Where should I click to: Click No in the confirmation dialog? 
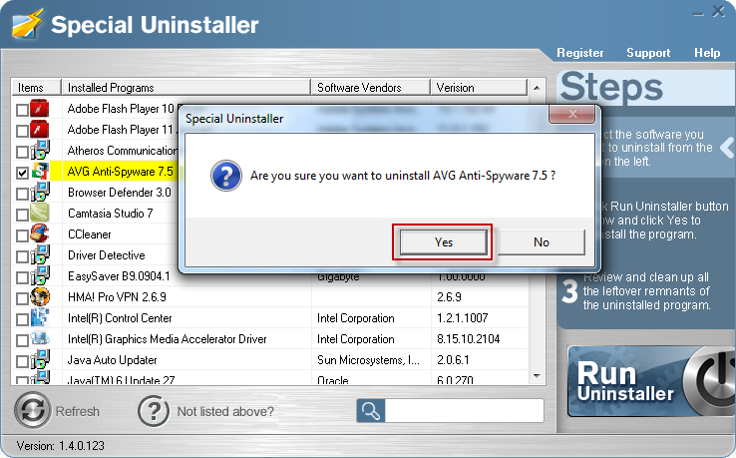(x=542, y=242)
